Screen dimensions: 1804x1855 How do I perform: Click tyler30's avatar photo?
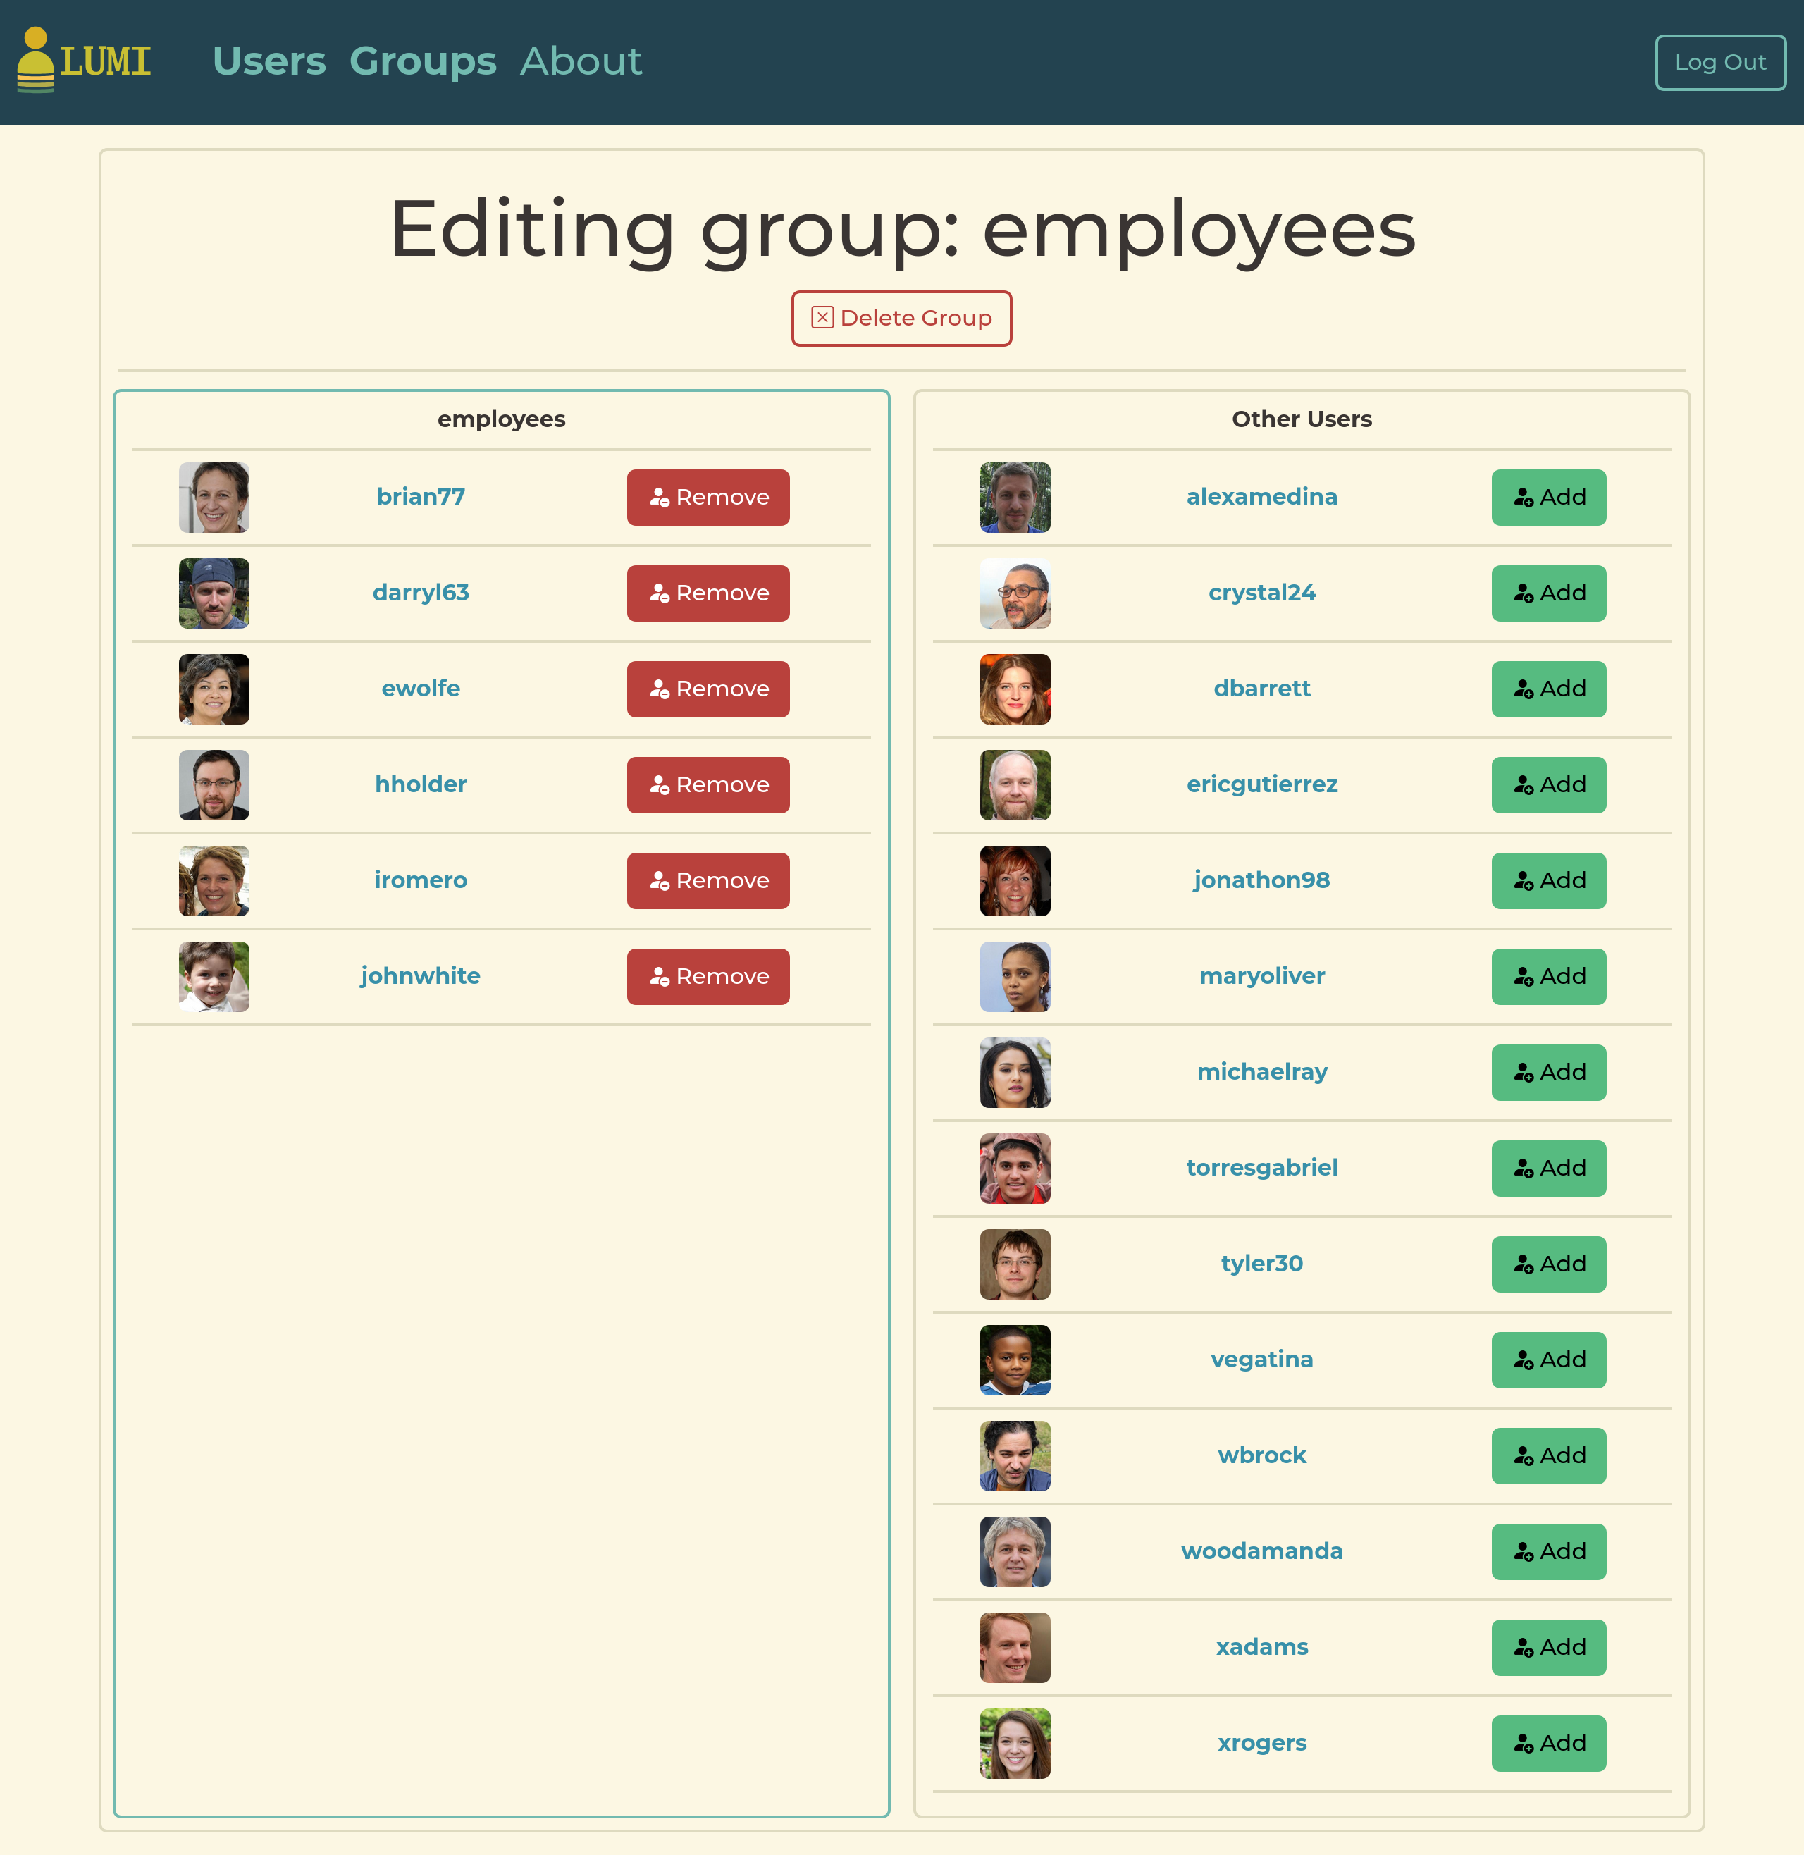point(1015,1264)
